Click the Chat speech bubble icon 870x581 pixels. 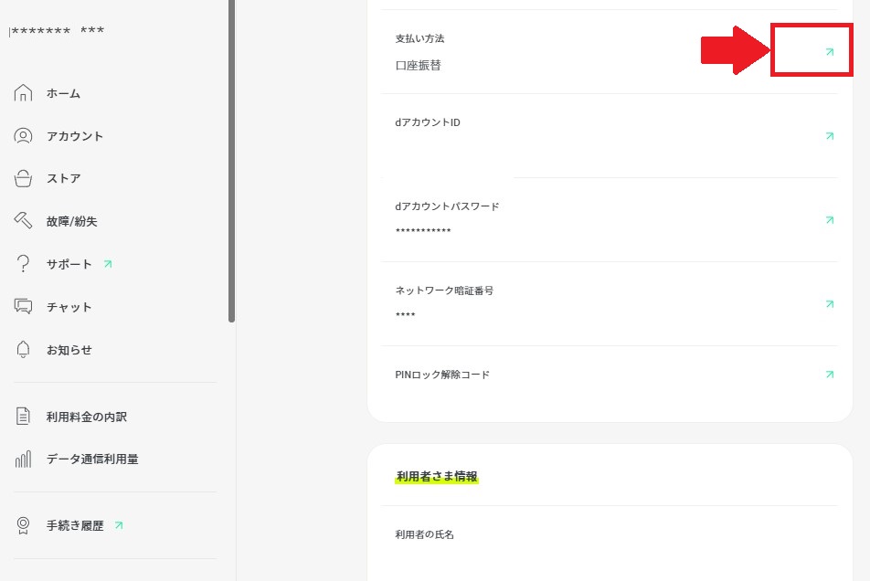click(x=24, y=307)
